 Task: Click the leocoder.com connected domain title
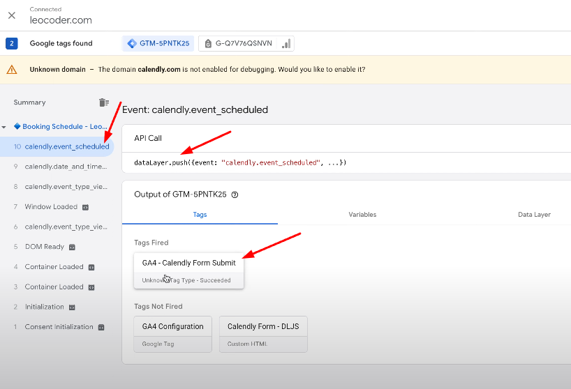click(x=61, y=20)
